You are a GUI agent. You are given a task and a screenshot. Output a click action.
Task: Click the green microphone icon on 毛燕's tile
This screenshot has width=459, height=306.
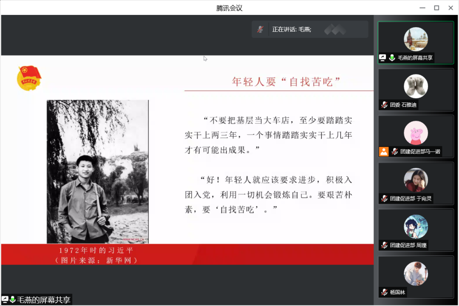[x=392, y=58]
